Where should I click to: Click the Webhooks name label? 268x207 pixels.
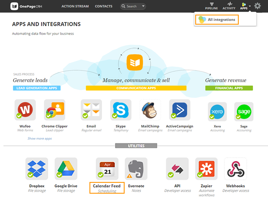[x=235, y=186]
